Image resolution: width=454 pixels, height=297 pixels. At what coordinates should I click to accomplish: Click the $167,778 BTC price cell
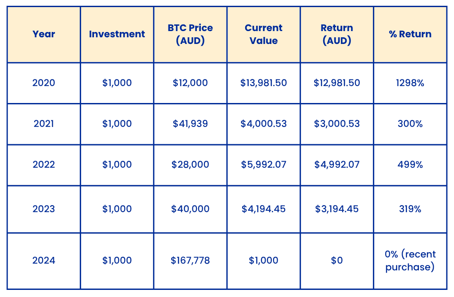click(x=190, y=261)
